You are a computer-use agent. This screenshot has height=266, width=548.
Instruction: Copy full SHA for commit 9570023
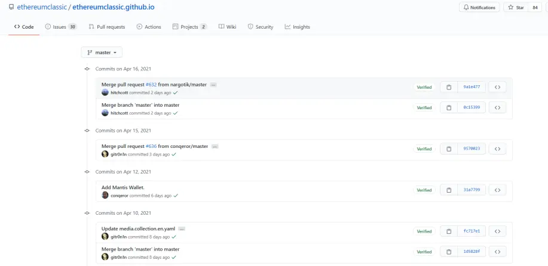(449, 149)
